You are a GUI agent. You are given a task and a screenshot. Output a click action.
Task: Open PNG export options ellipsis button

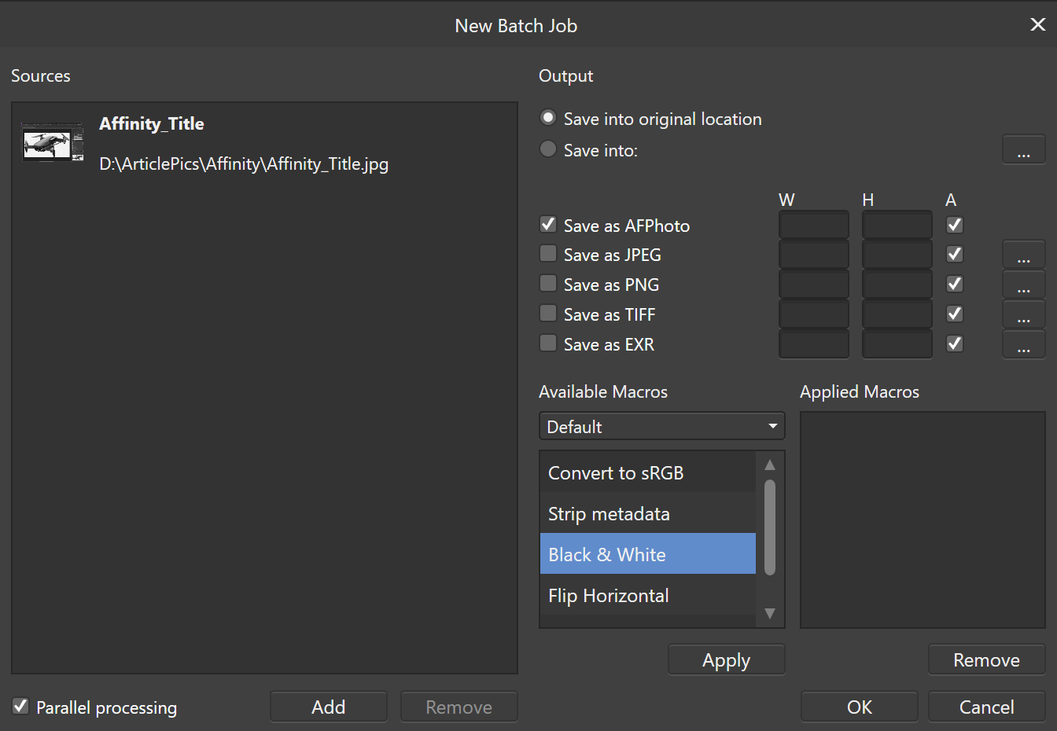pyautogui.click(x=1023, y=285)
